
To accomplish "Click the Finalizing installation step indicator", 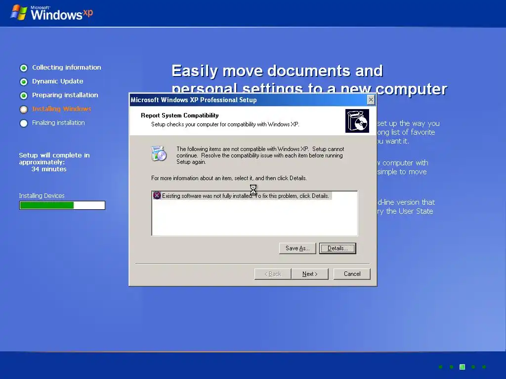I will click(x=24, y=123).
